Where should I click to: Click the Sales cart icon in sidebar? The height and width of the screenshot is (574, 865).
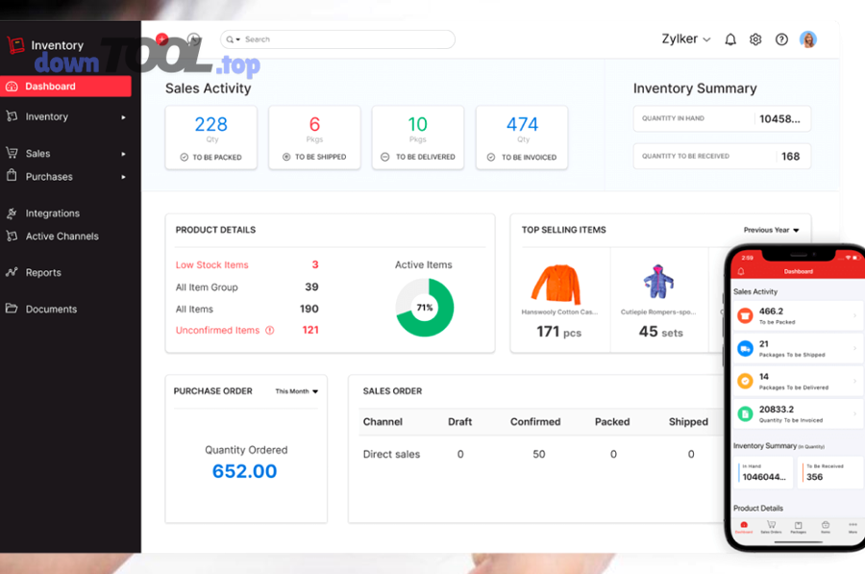pos(12,153)
